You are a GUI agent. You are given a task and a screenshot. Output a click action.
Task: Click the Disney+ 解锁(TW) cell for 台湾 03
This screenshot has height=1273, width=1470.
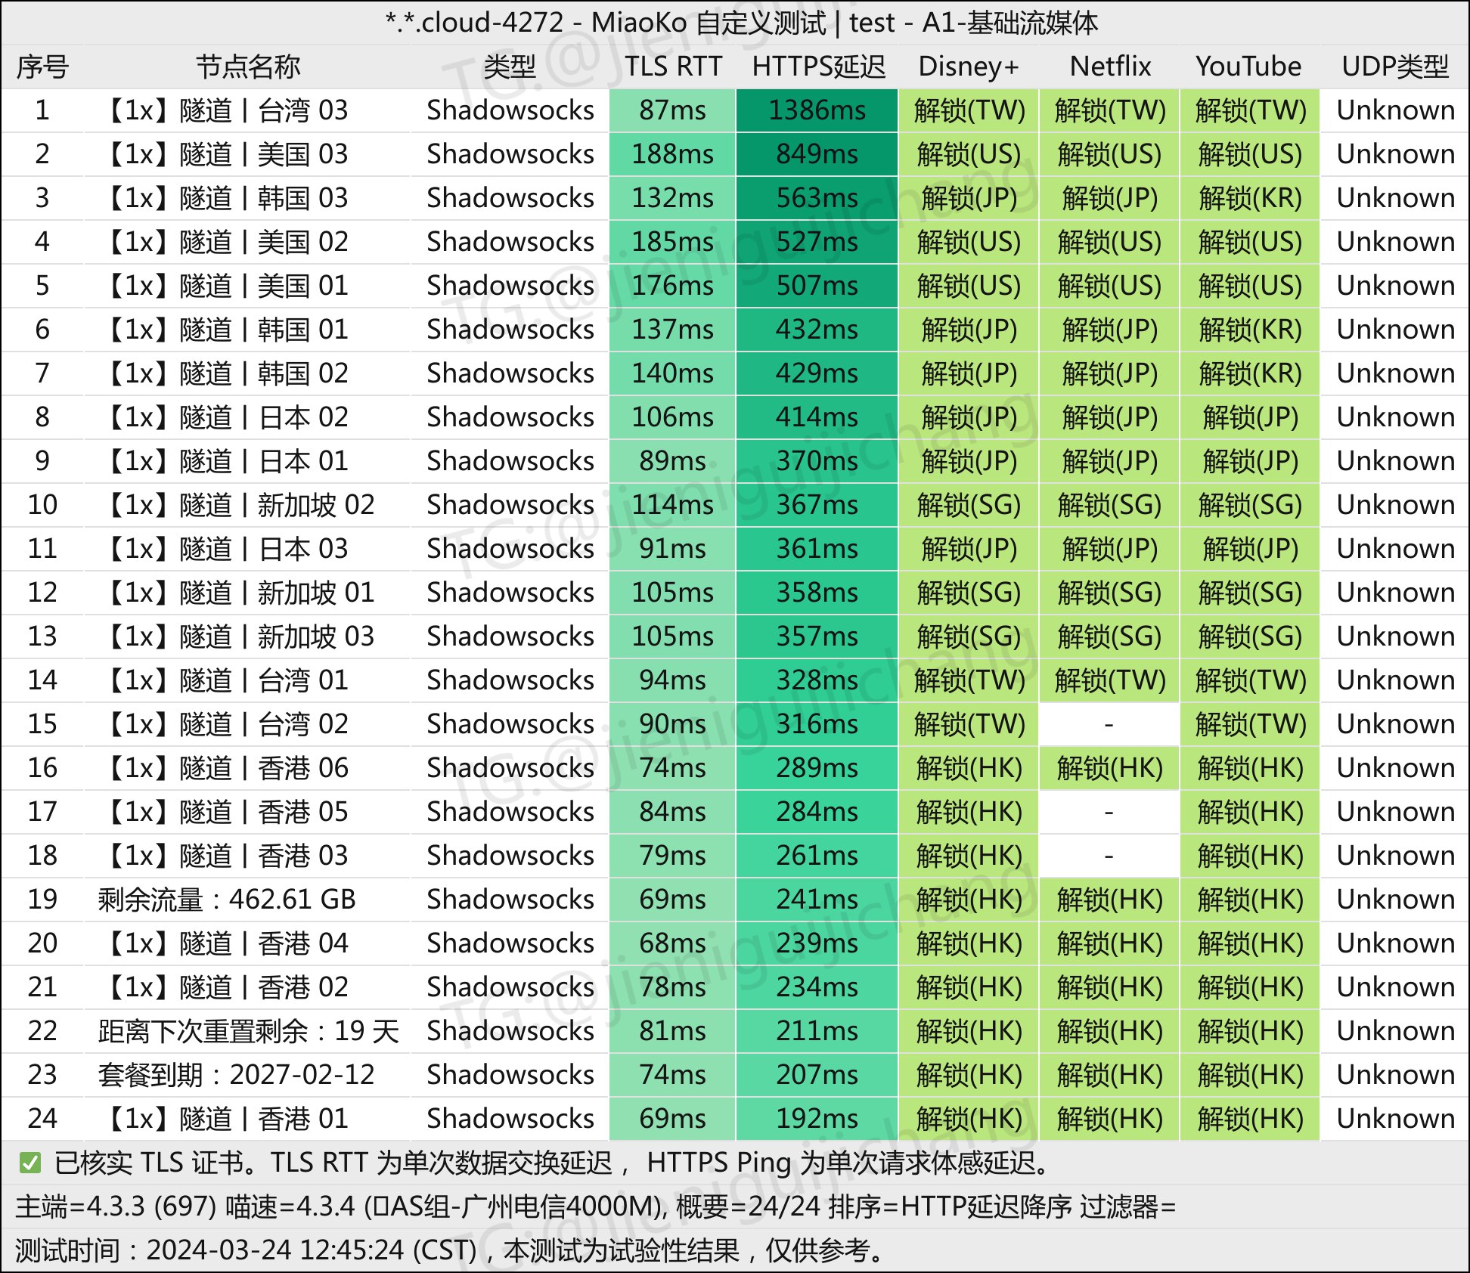(x=969, y=110)
